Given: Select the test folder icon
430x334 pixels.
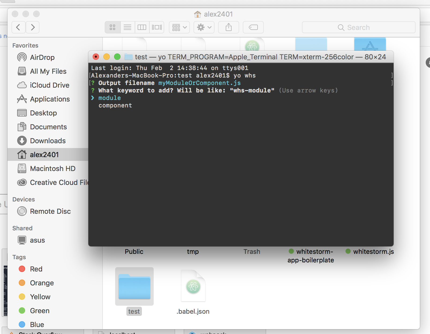Looking at the screenshot, I should 134,286.
